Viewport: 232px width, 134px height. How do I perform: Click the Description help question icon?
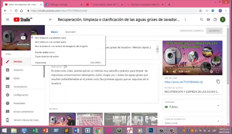click(65, 67)
